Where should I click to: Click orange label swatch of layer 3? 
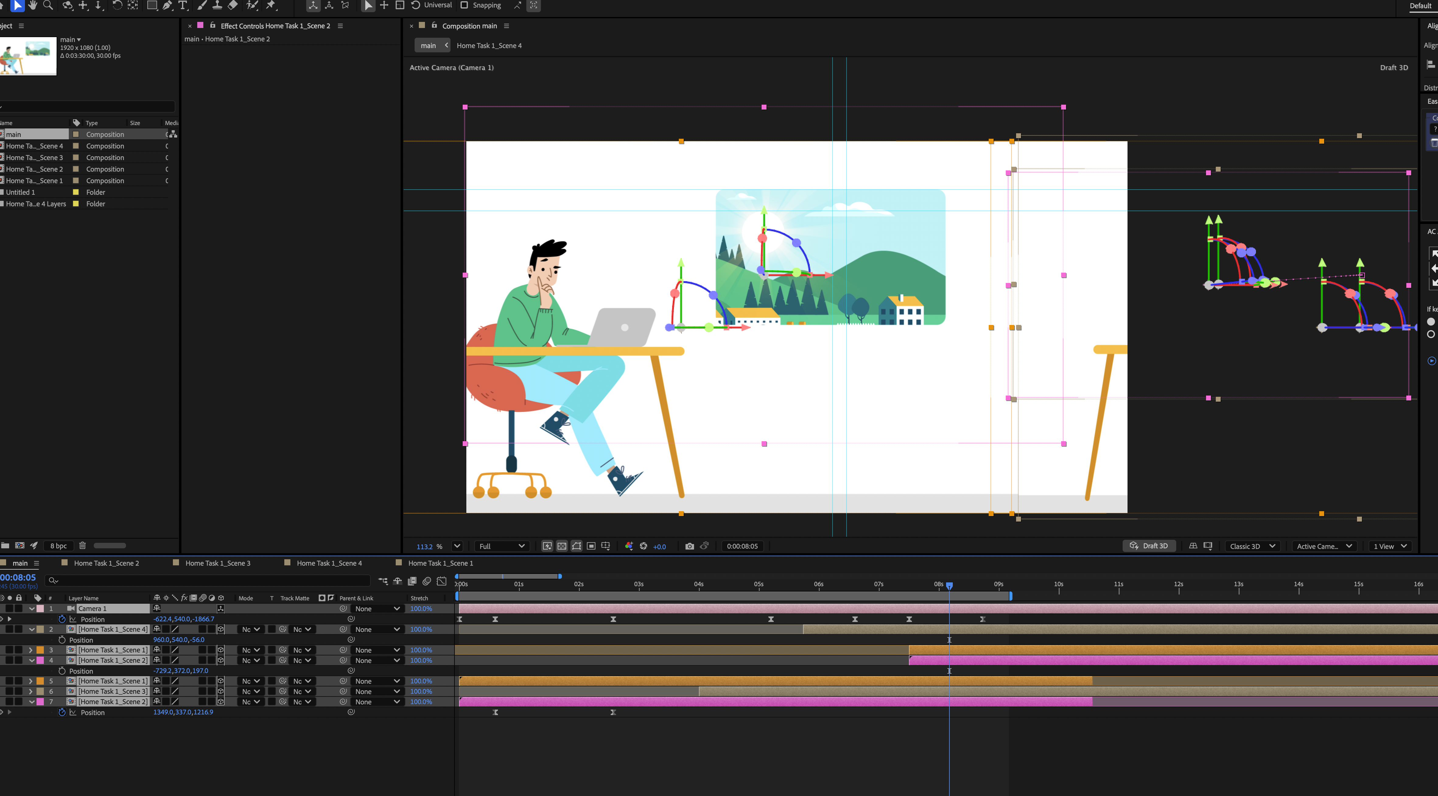coord(40,650)
